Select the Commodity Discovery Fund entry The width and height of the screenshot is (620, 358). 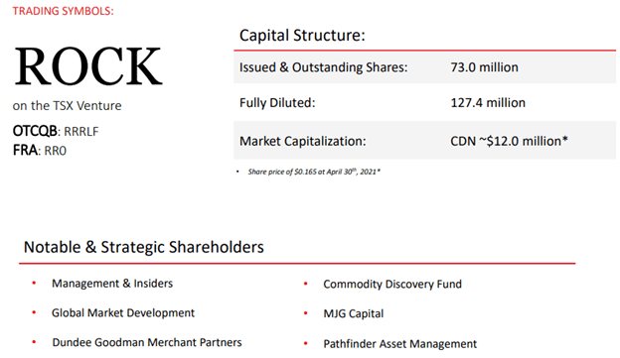tap(392, 285)
